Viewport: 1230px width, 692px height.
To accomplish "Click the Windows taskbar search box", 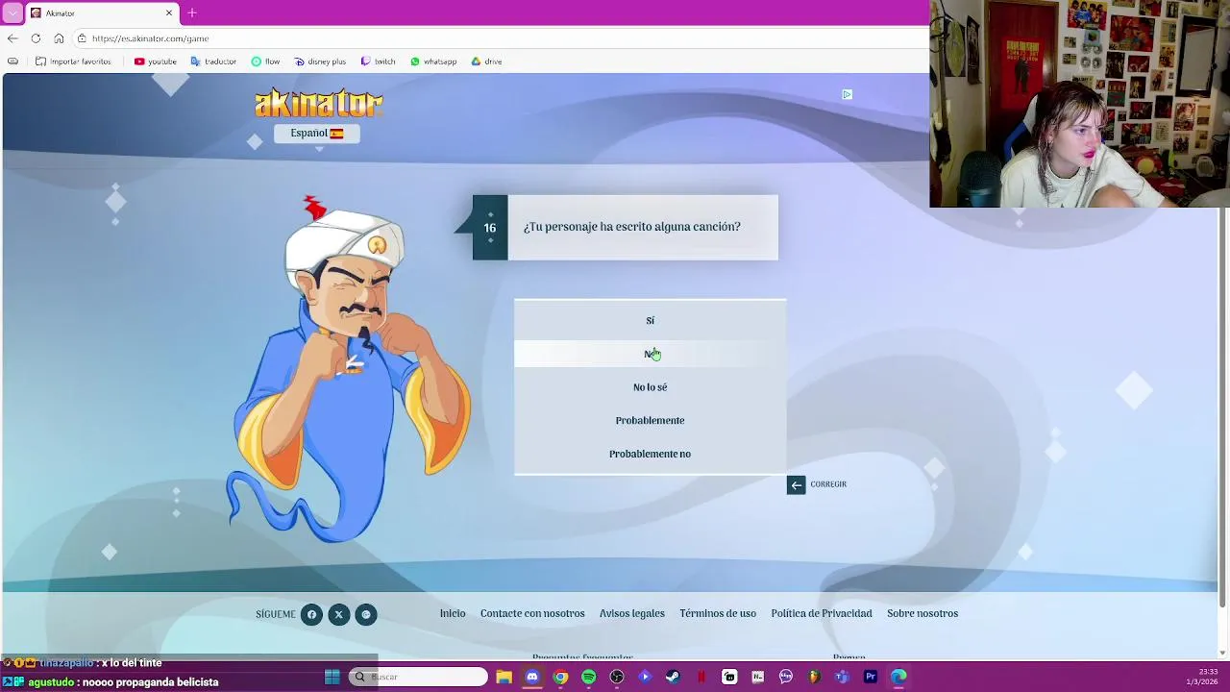I will [x=418, y=677].
